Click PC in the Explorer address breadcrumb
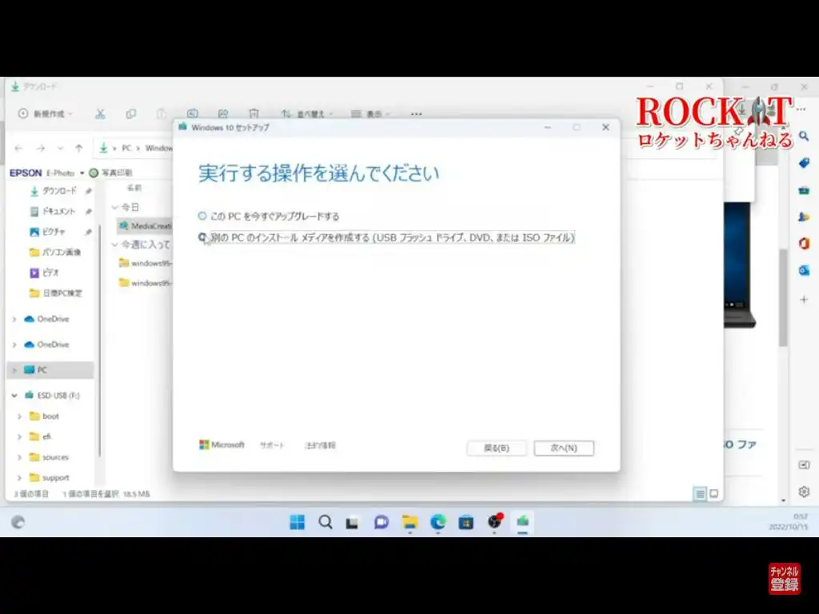The image size is (819, 614). click(x=126, y=148)
